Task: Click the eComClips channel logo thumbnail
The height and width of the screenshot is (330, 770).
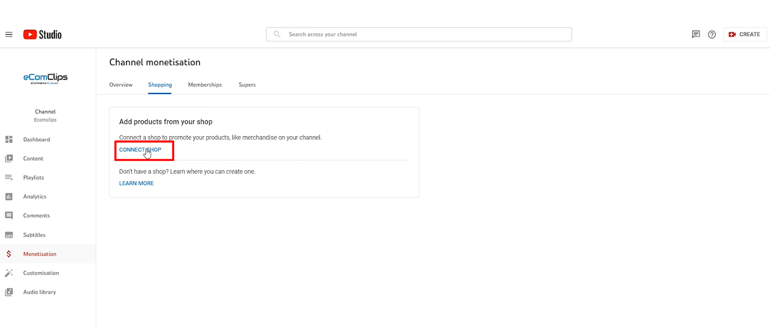Action: (x=46, y=78)
